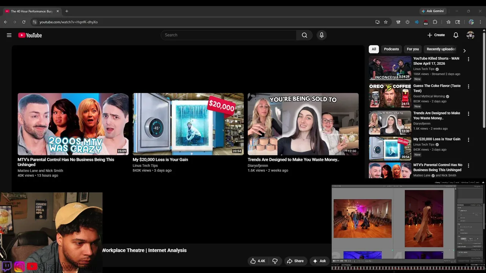486x273 pixels.
Task: View site information icon in address bar
Action: pyautogui.click(x=35, y=22)
